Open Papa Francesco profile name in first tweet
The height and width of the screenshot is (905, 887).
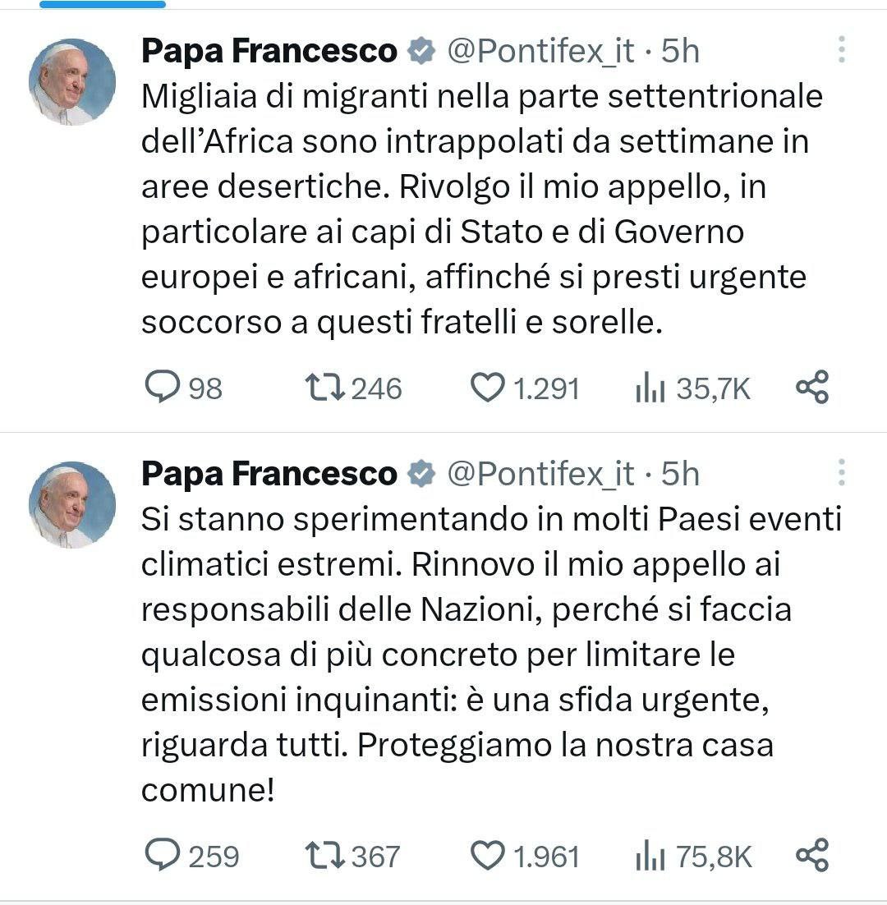[269, 52]
